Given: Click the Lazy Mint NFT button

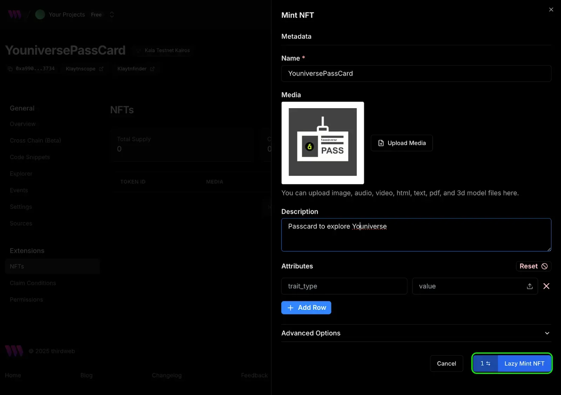Looking at the screenshot, I should coord(524,363).
